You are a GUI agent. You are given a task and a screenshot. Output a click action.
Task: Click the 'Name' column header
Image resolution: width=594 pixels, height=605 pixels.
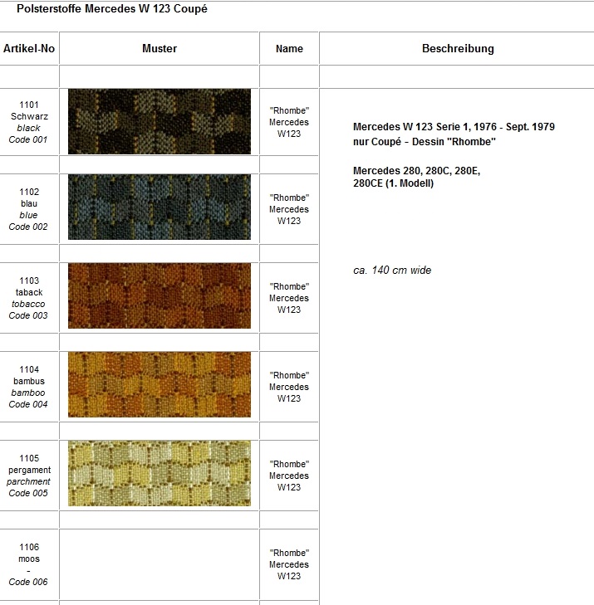pos(289,49)
